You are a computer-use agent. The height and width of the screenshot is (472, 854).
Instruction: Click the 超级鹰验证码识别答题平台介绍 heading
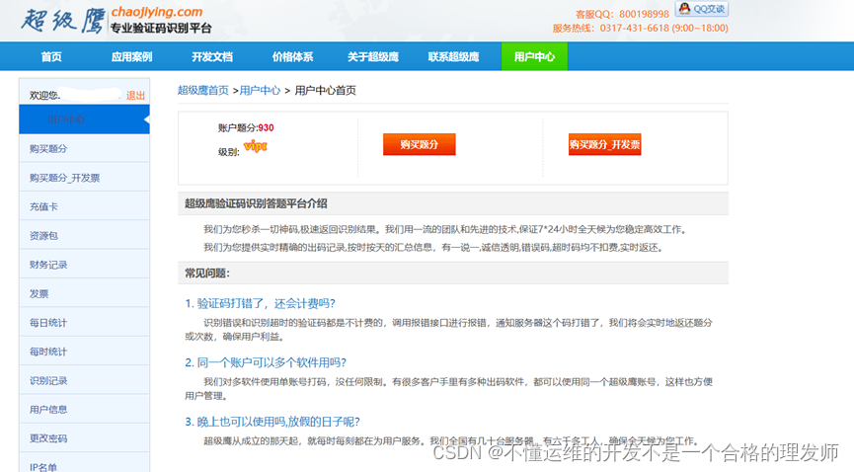coord(256,203)
